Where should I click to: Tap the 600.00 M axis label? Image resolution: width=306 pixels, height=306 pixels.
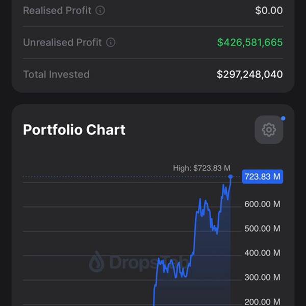coord(262,204)
